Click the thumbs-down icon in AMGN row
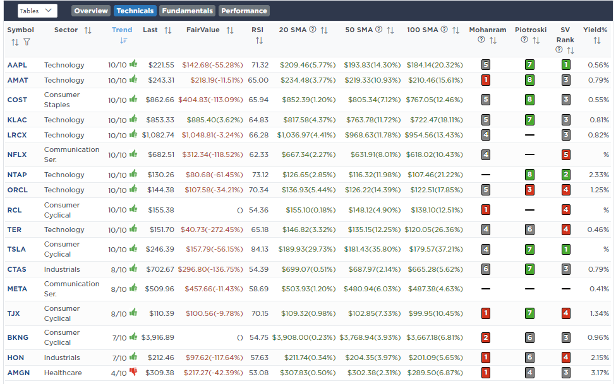The width and height of the screenshot is (616, 384). pyautogui.click(x=133, y=371)
